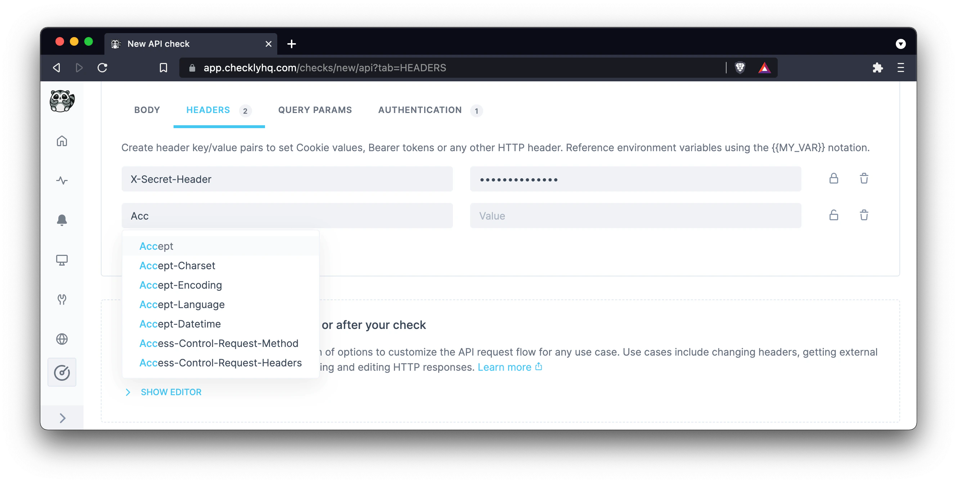Toggle the lock on the X-Secret-Header value
The width and height of the screenshot is (957, 483).
[x=833, y=179]
